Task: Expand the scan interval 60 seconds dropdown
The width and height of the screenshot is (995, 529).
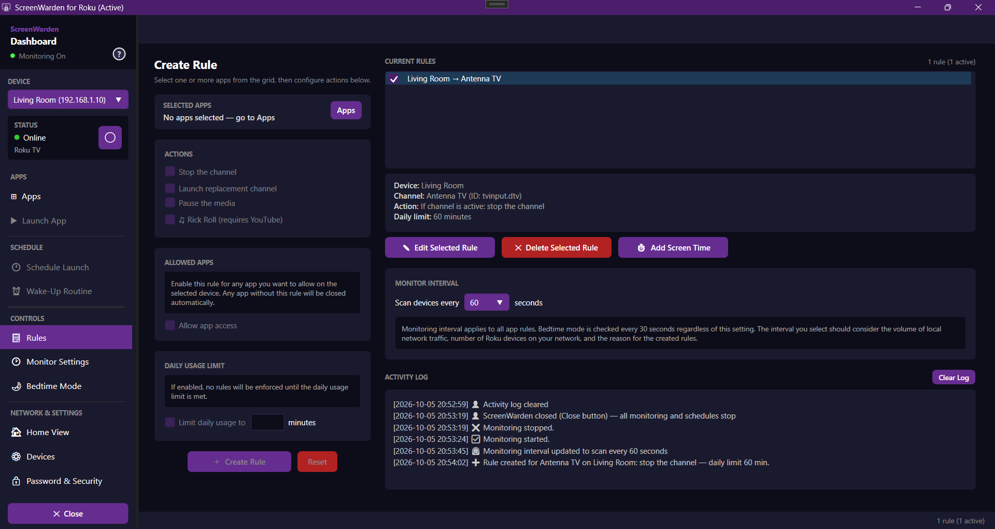Action: tap(487, 302)
